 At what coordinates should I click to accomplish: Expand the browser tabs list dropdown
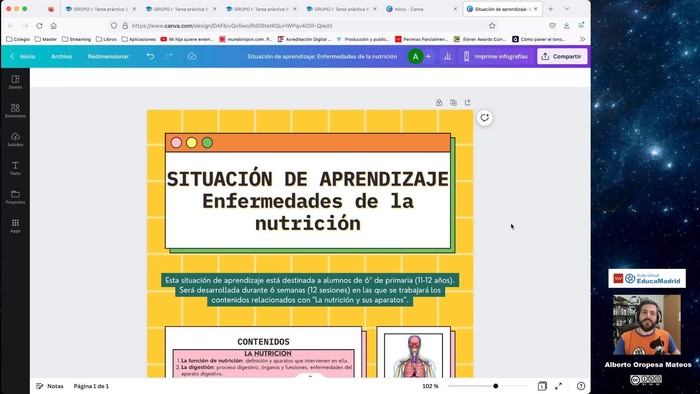pyautogui.click(x=567, y=9)
